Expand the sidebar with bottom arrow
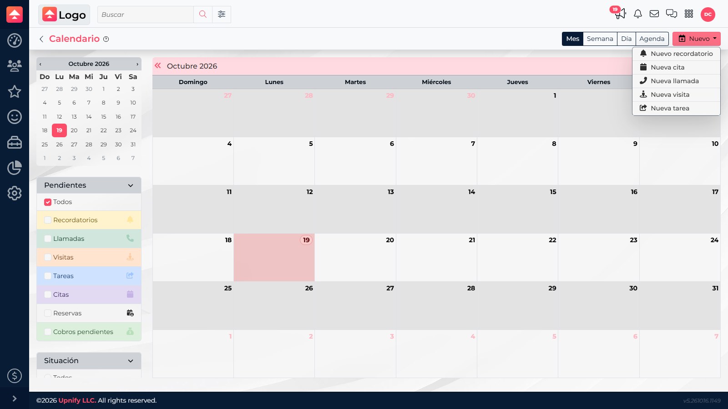The width and height of the screenshot is (728, 409). (x=15, y=399)
